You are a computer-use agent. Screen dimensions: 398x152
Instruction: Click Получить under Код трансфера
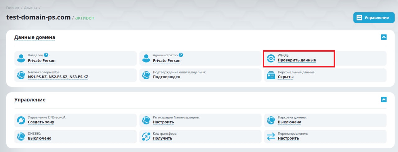(x=163, y=138)
